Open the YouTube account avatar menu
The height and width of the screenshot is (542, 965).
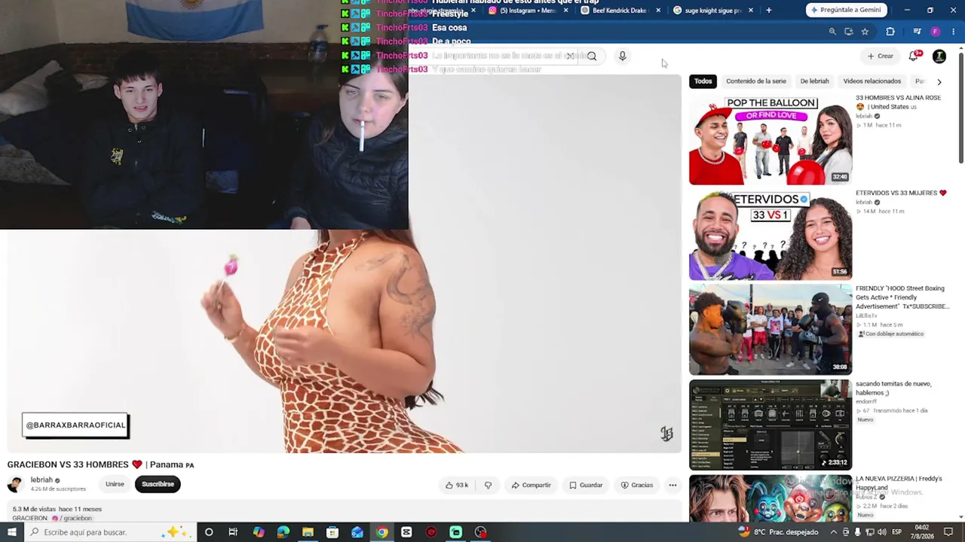tap(939, 56)
